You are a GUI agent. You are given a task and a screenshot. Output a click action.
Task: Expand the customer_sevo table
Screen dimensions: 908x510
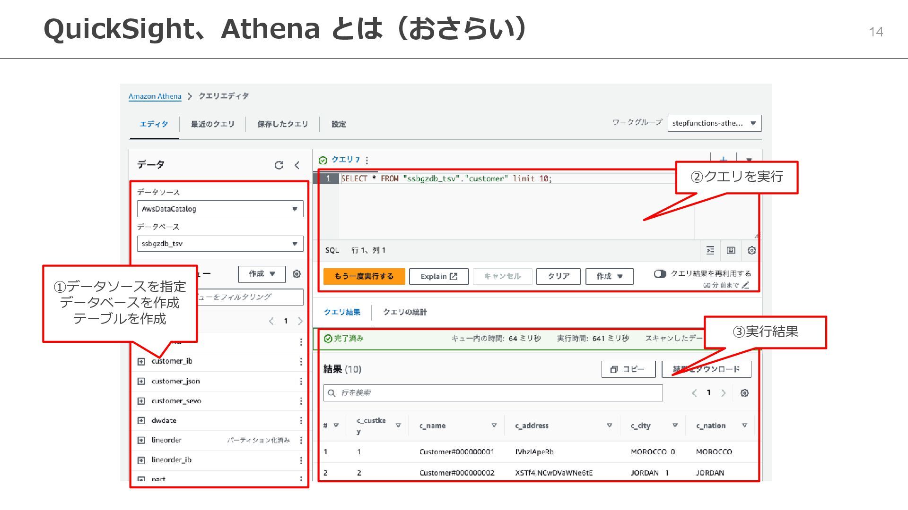(x=141, y=401)
